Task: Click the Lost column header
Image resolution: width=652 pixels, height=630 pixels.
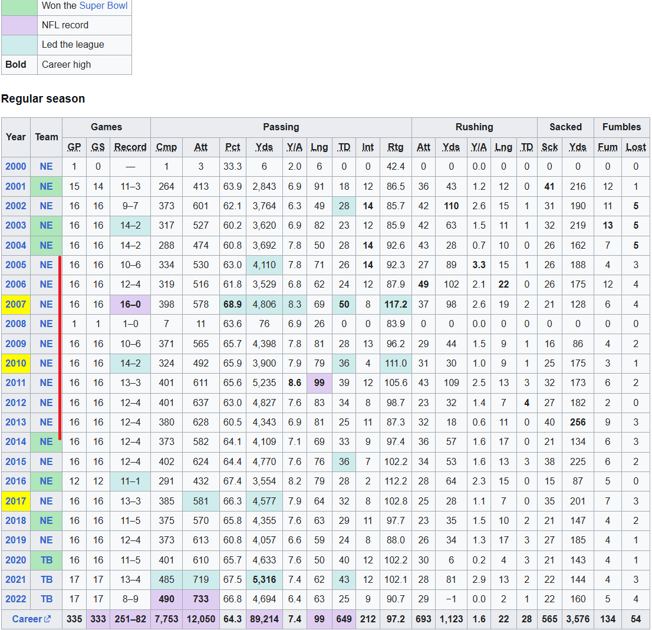Action: tap(635, 147)
